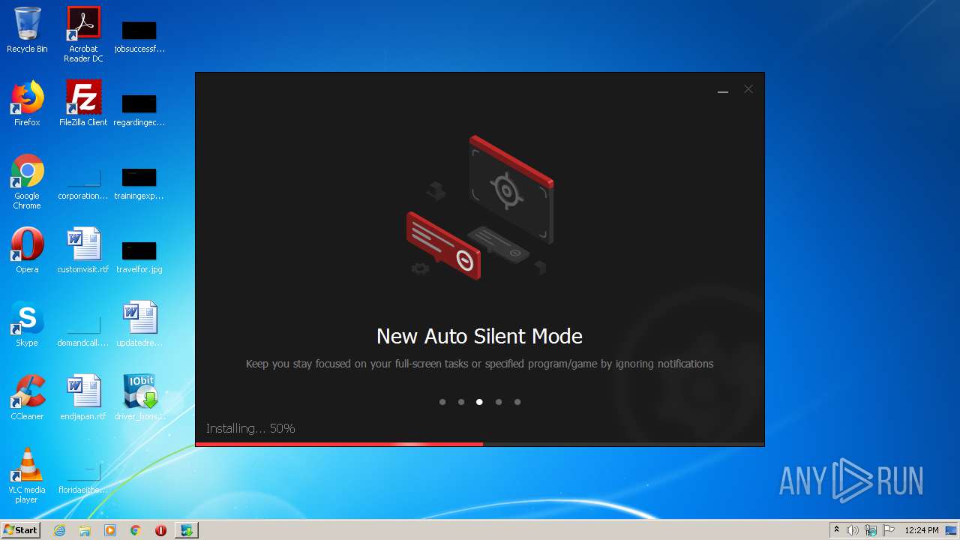The width and height of the screenshot is (960, 540).
Task: Click the 'Installing... 50%' status text
Action: (x=250, y=428)
